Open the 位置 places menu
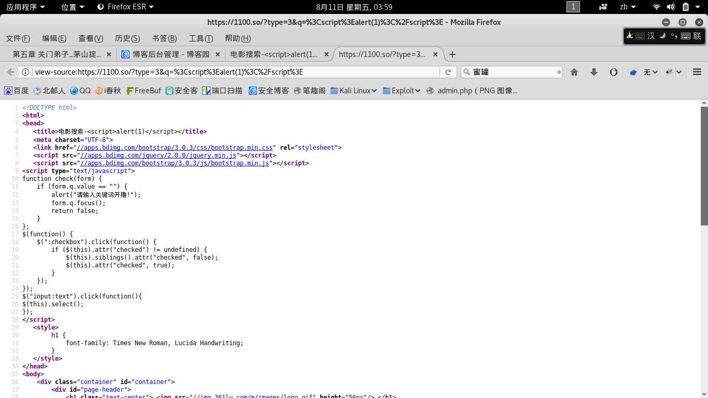The height and width of the screenshot is (398, 708). click(73, 7)
